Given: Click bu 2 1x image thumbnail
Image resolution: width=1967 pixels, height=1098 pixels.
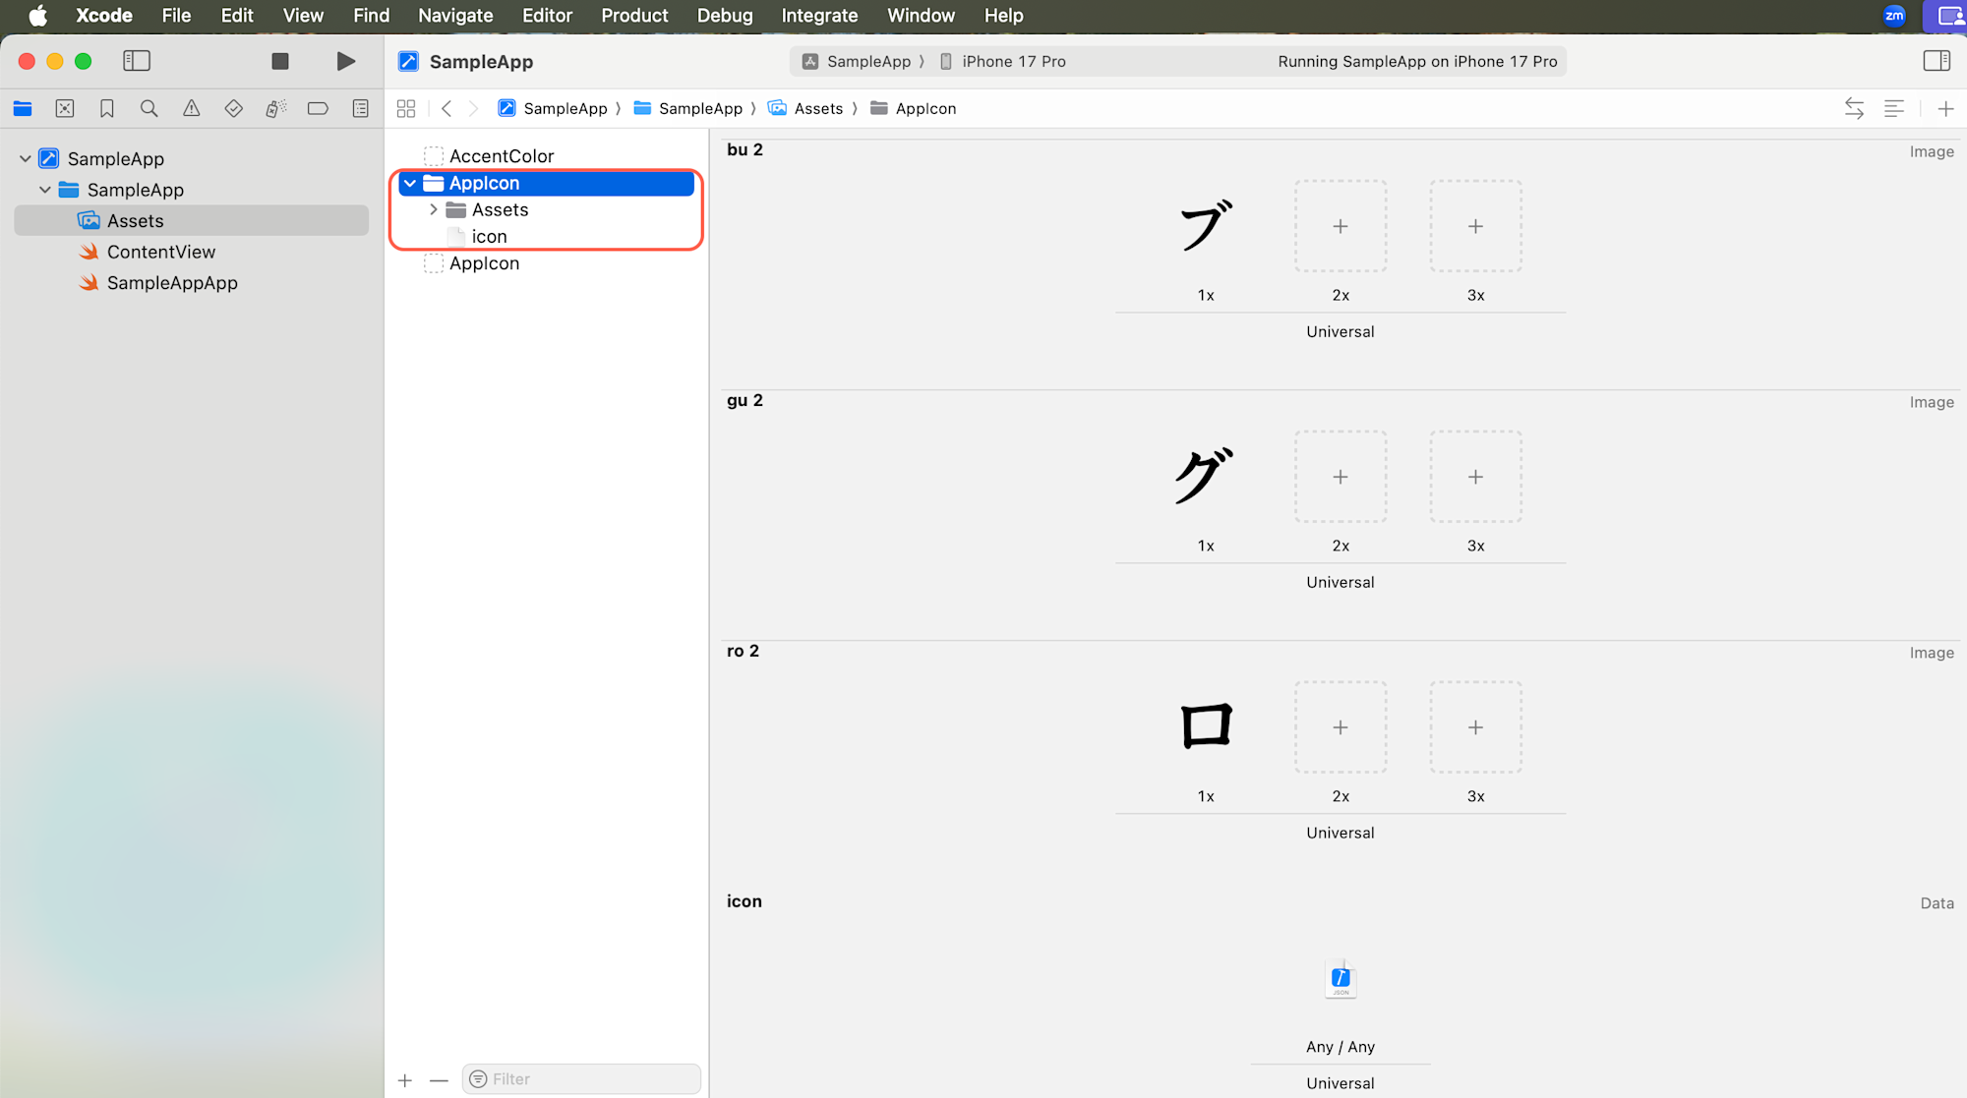Looking at the screenshot, I should pyautogui.click(x=1206, y=225).
